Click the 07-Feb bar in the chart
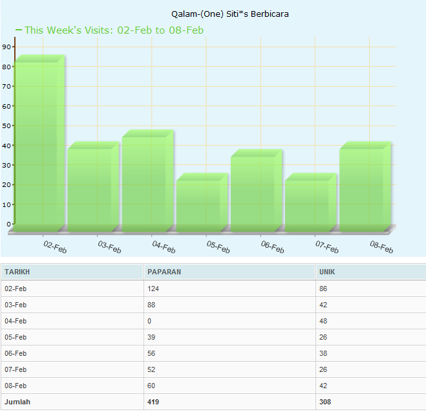Image resolution: width=426 pixels, height=416 pixels. [310, 203]
